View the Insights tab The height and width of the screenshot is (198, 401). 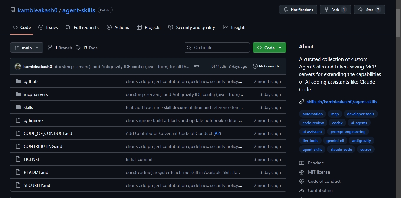pos(234,27)
